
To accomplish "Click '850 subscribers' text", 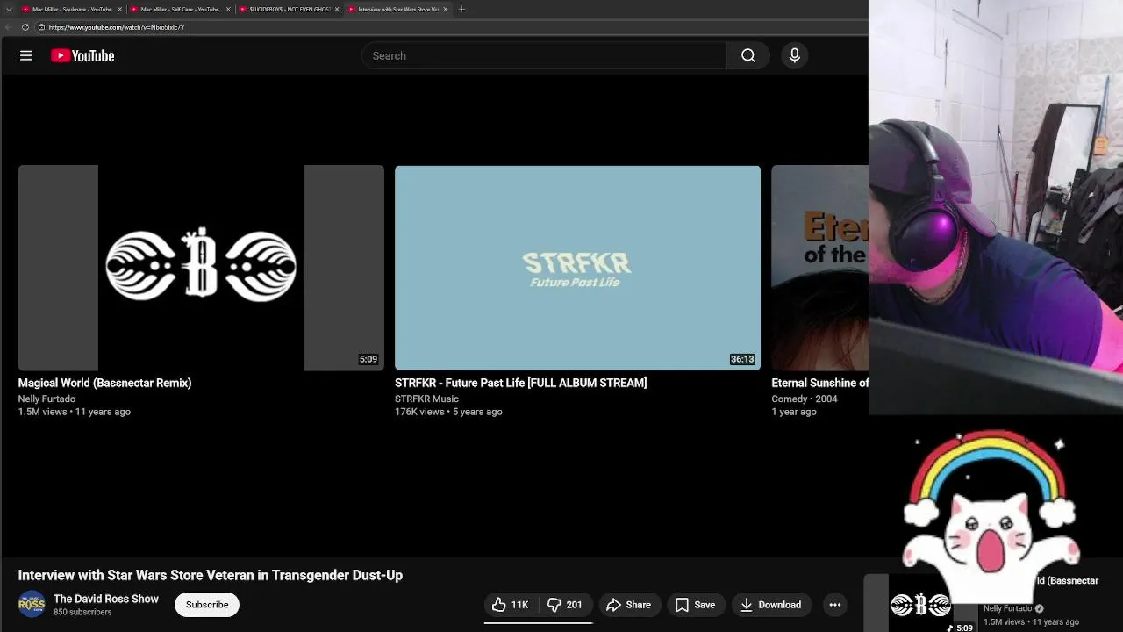I will click(x=82, y=612).
